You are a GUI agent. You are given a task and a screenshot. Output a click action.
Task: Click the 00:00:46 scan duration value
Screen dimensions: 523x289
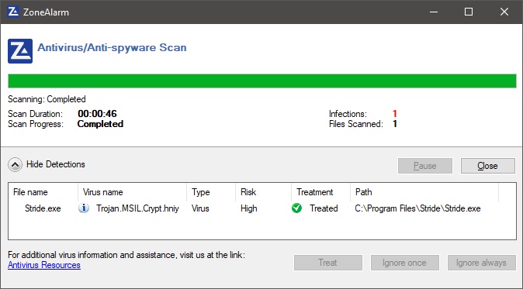97,114
